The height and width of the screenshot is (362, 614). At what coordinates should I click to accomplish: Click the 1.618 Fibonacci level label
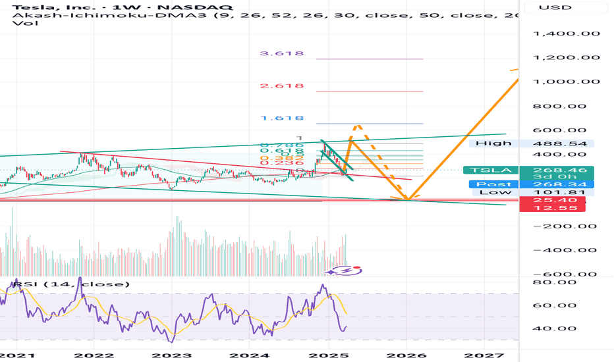(282, 118)
